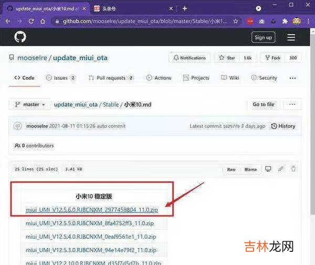The image size is (315, 265).
Task: Open miui_UMI_V12.5.6.0 zip download link
Action: click(x=92, y=210)
